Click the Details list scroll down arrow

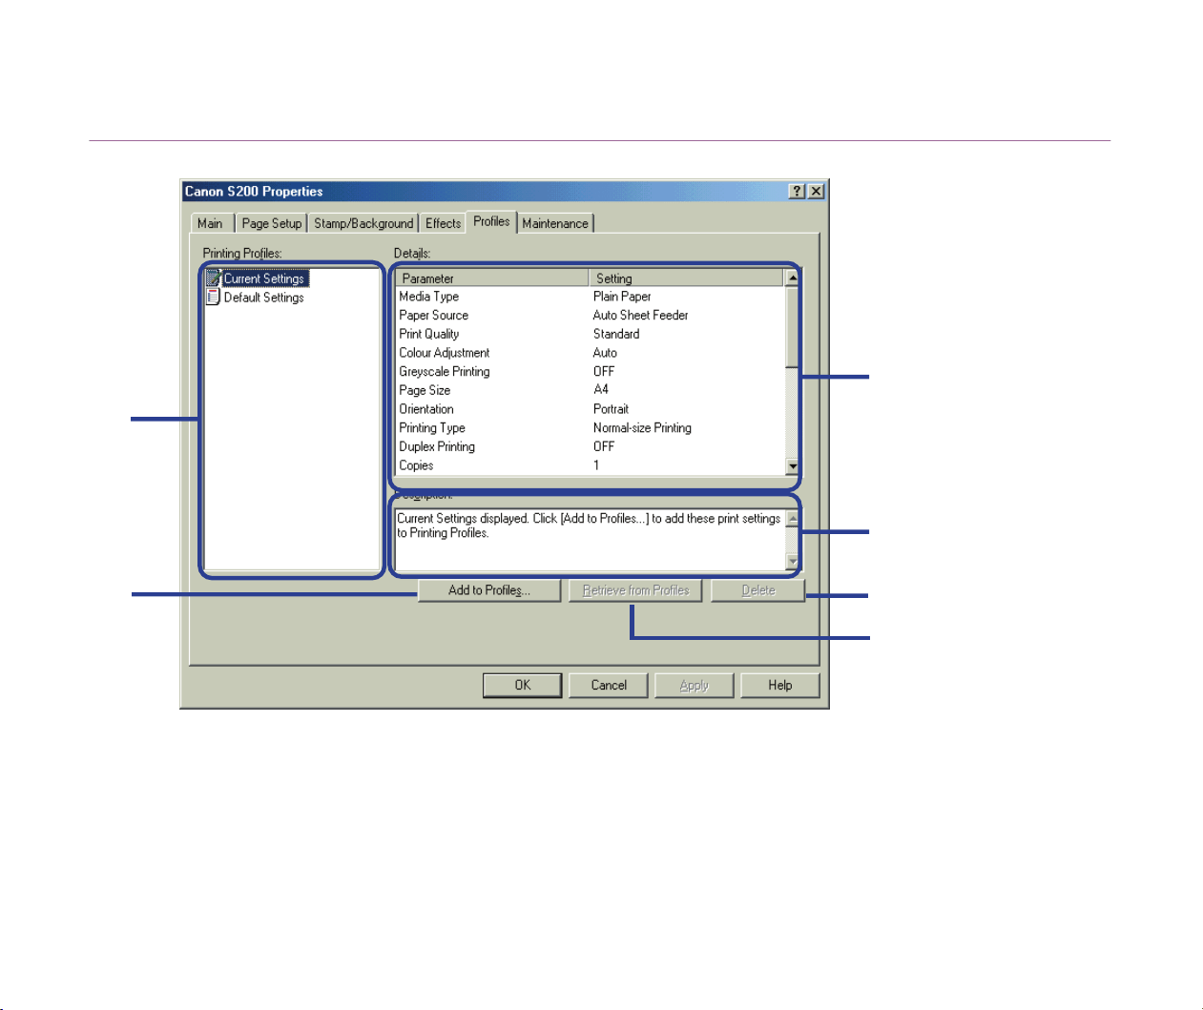tap(792, 466)
